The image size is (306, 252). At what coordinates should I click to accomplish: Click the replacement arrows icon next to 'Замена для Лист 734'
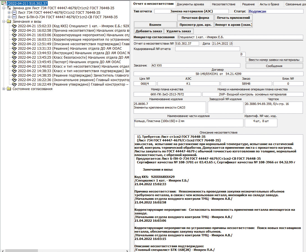pyautogui.click(x=9, y=8)
